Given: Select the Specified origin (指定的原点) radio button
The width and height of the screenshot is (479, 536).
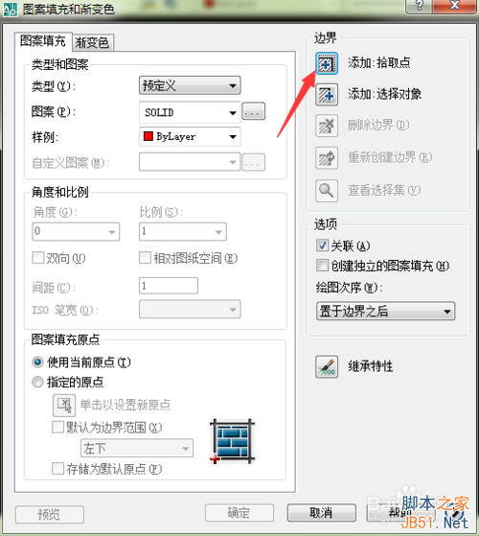Looking at the screenshot, I should tap(37, 382).
